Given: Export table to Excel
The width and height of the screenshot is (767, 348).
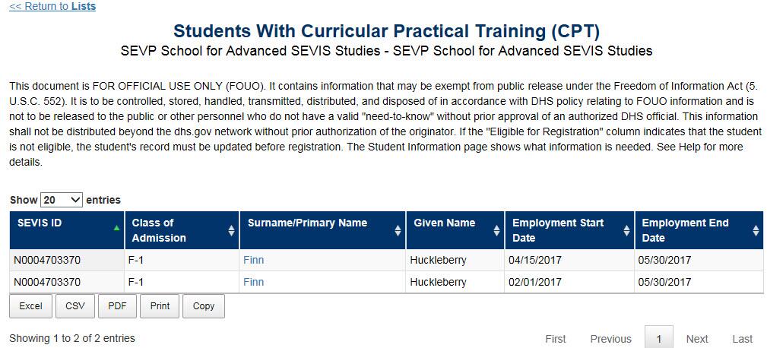Looking at the screenshot, I should pyautogui.click(x=31, y=306).
